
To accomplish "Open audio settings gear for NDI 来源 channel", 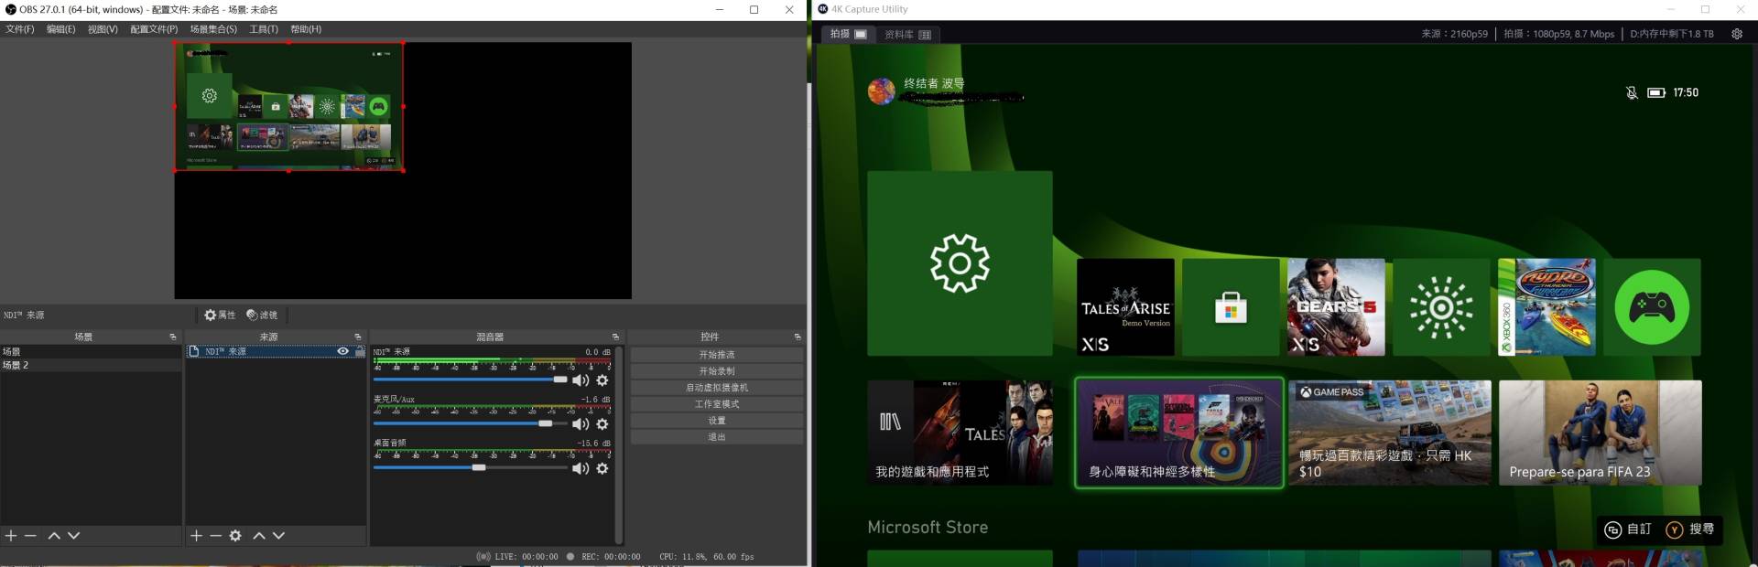I will pyautogui.click(x=602, y=380).
